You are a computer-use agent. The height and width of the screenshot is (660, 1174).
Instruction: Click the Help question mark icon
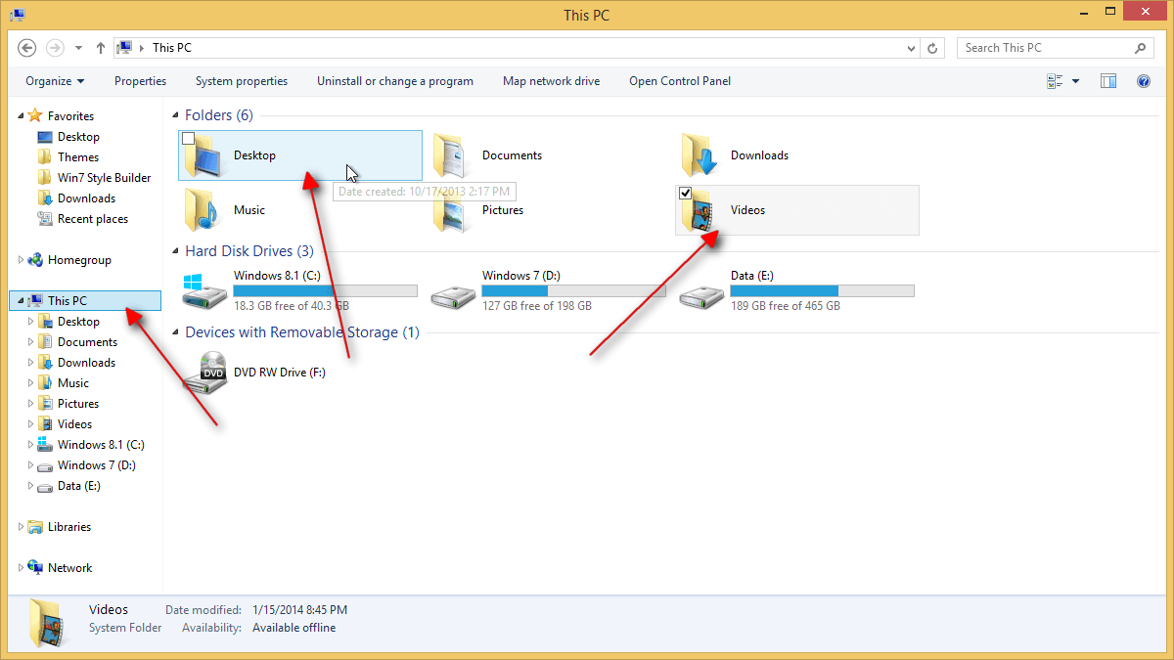1143,81
